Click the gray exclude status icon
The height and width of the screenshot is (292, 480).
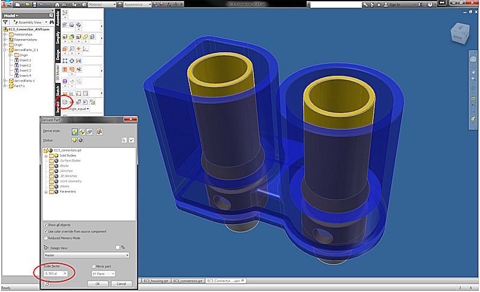pyautogui.click(x=80, y=140)
